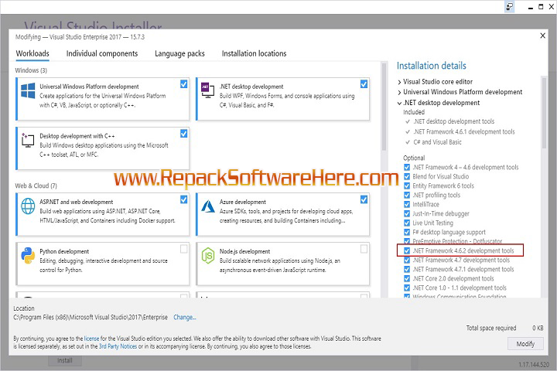
Task: Toggle .NET Core 1.0 - 1.1 development tools
Action: (x=407, y=288)
